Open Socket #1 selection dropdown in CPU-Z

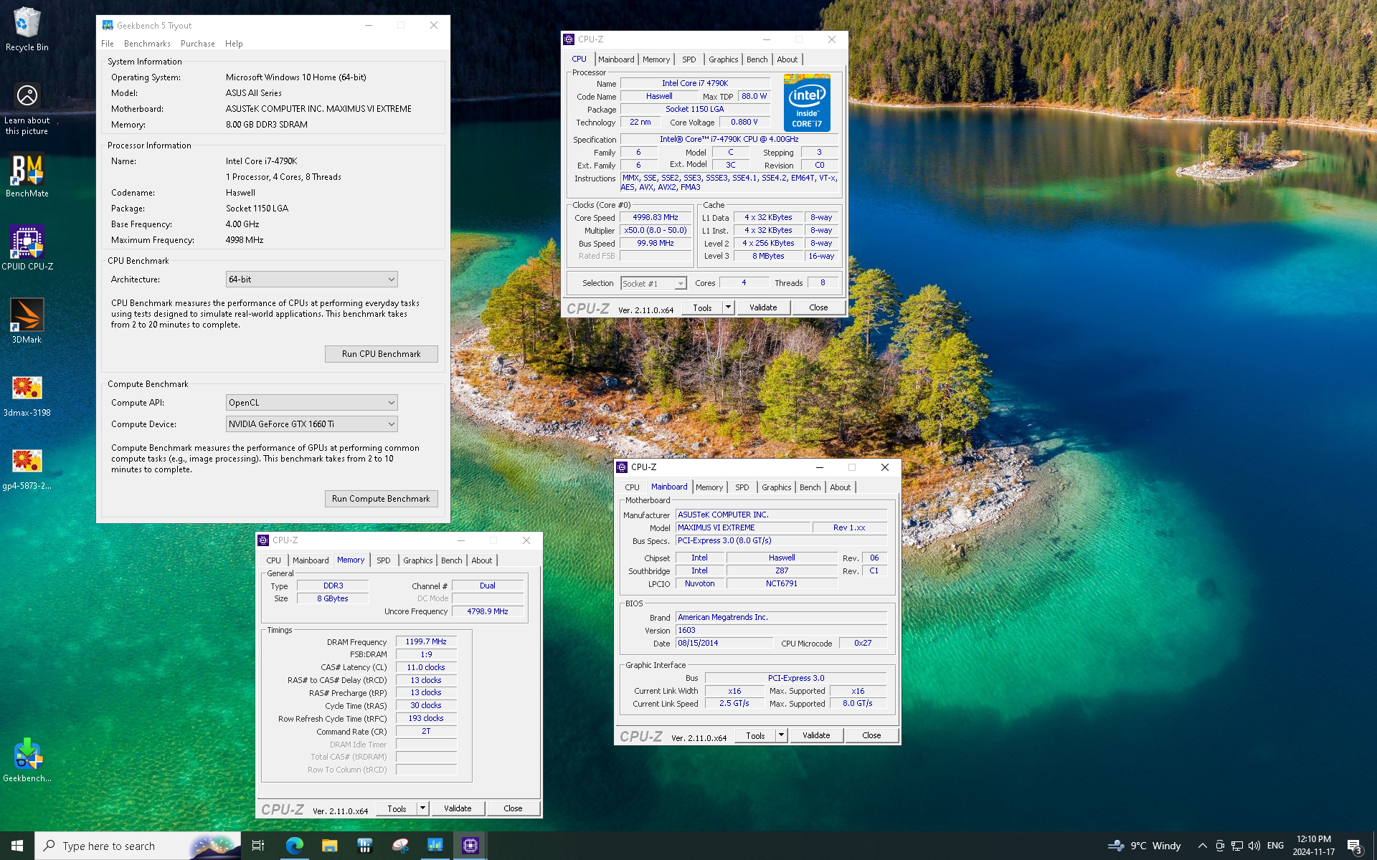coord(653,284)
